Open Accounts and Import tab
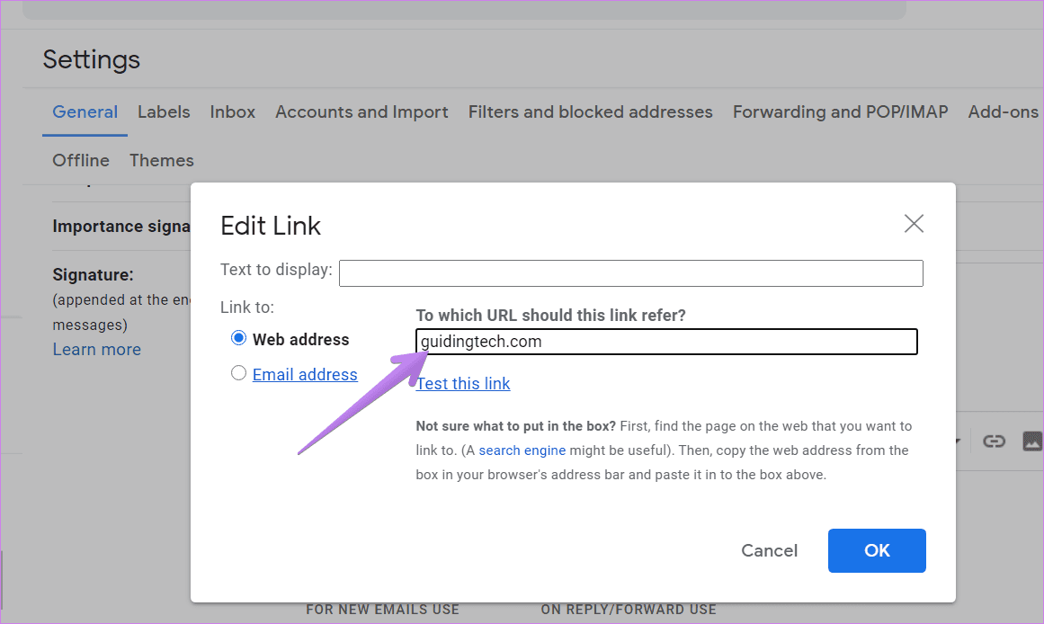Screen dimensions: 1044x624 point(361,111)
